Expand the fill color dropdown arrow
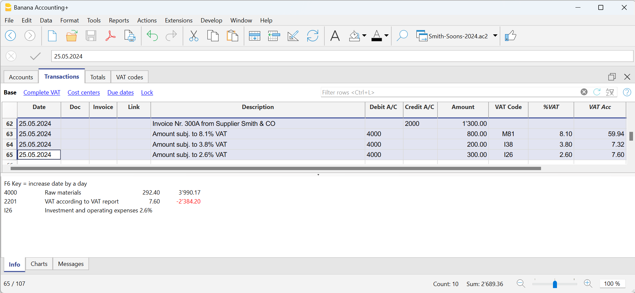The image size is (635, 293). point(364,36)
